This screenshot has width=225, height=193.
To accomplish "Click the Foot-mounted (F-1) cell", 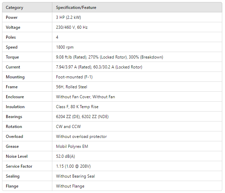I will 74,77.
